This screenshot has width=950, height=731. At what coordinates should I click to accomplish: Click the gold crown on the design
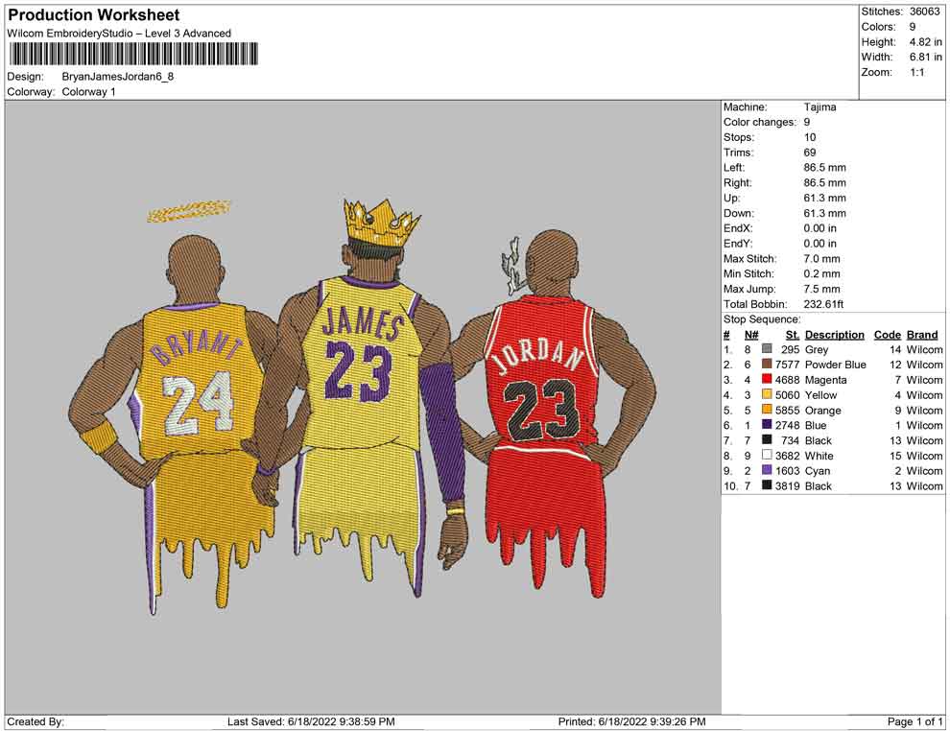[x=382, y=223]
